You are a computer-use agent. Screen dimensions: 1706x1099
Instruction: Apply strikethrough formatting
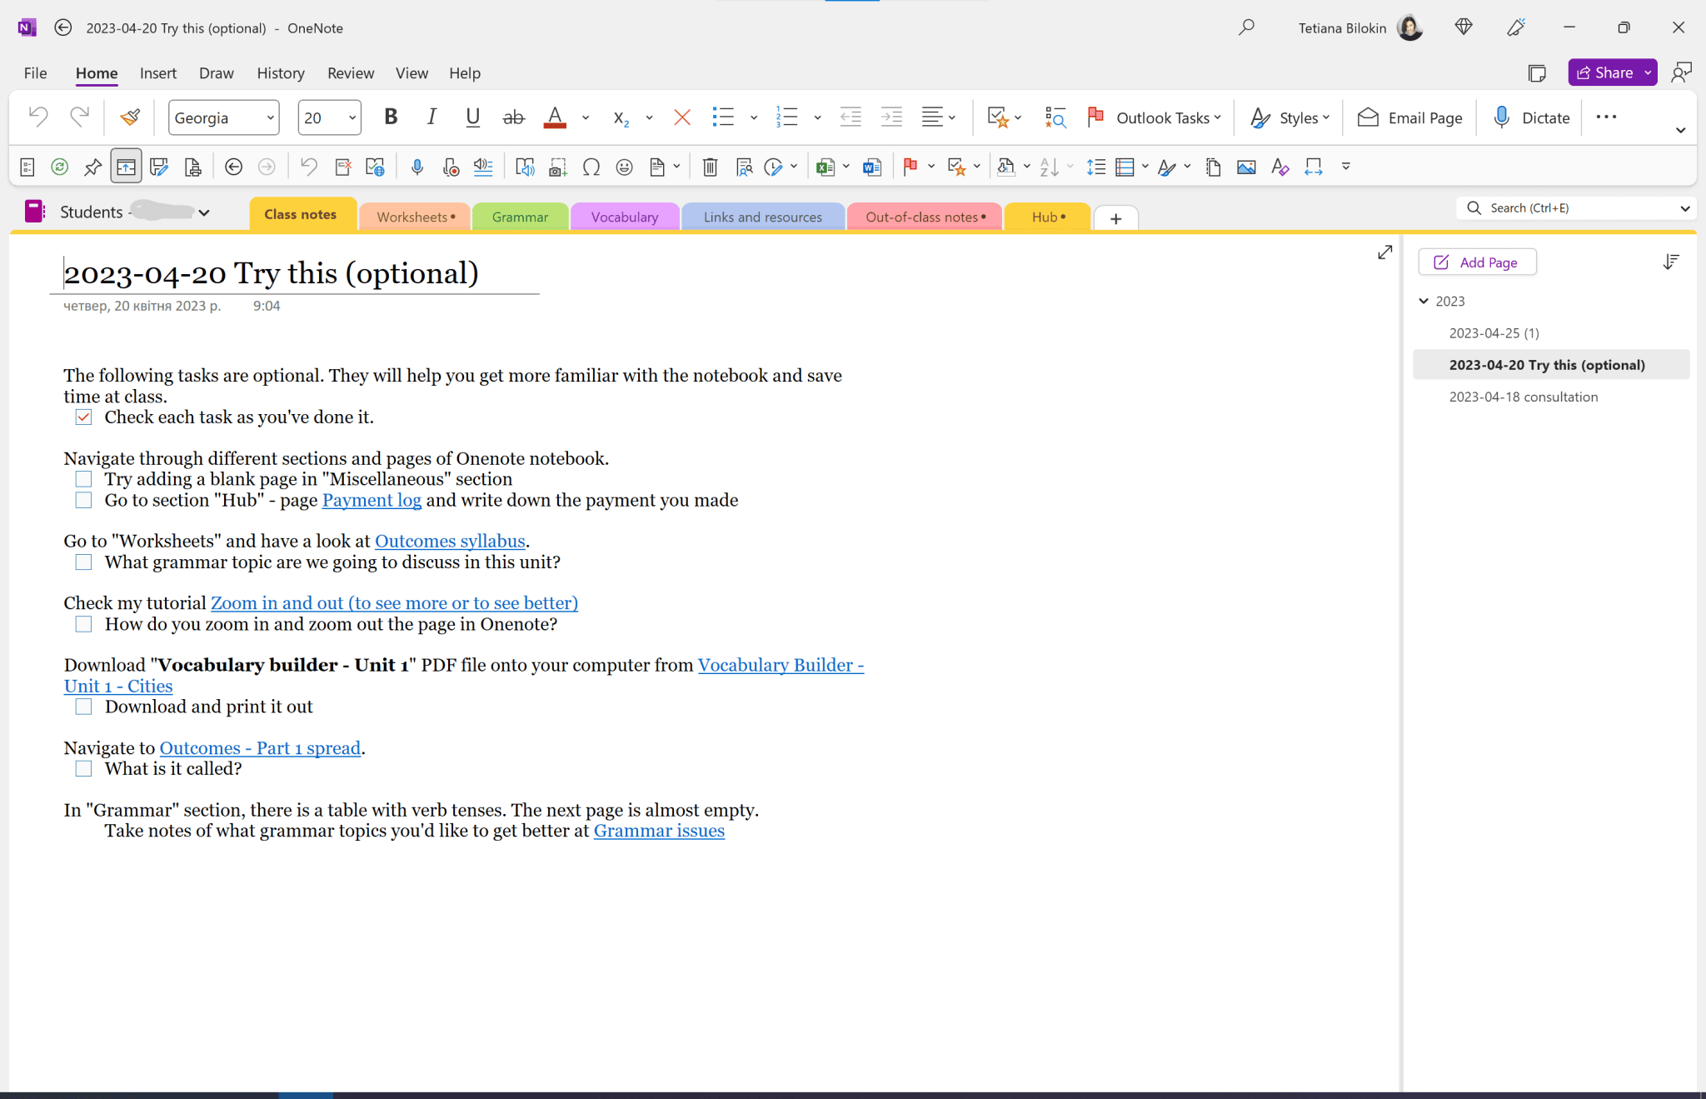coord(514,117)
